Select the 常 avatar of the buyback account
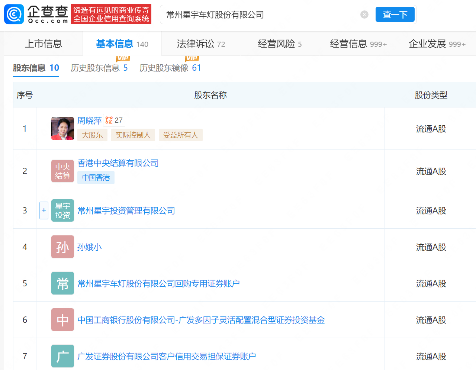 [62, 283]
